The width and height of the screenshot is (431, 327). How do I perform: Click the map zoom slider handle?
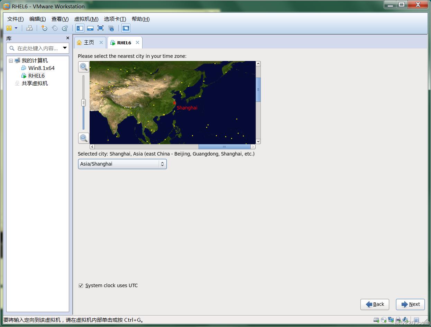click(83, 103)
